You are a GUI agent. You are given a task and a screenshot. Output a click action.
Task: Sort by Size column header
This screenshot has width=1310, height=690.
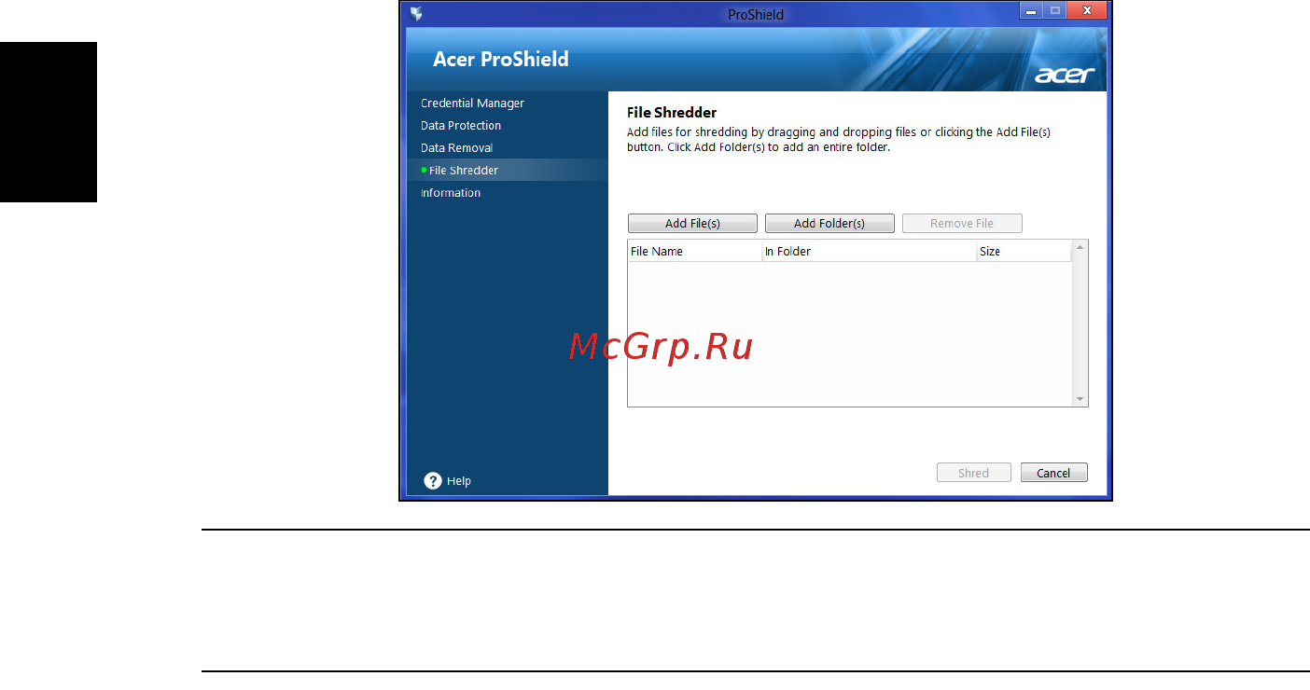1024,252
